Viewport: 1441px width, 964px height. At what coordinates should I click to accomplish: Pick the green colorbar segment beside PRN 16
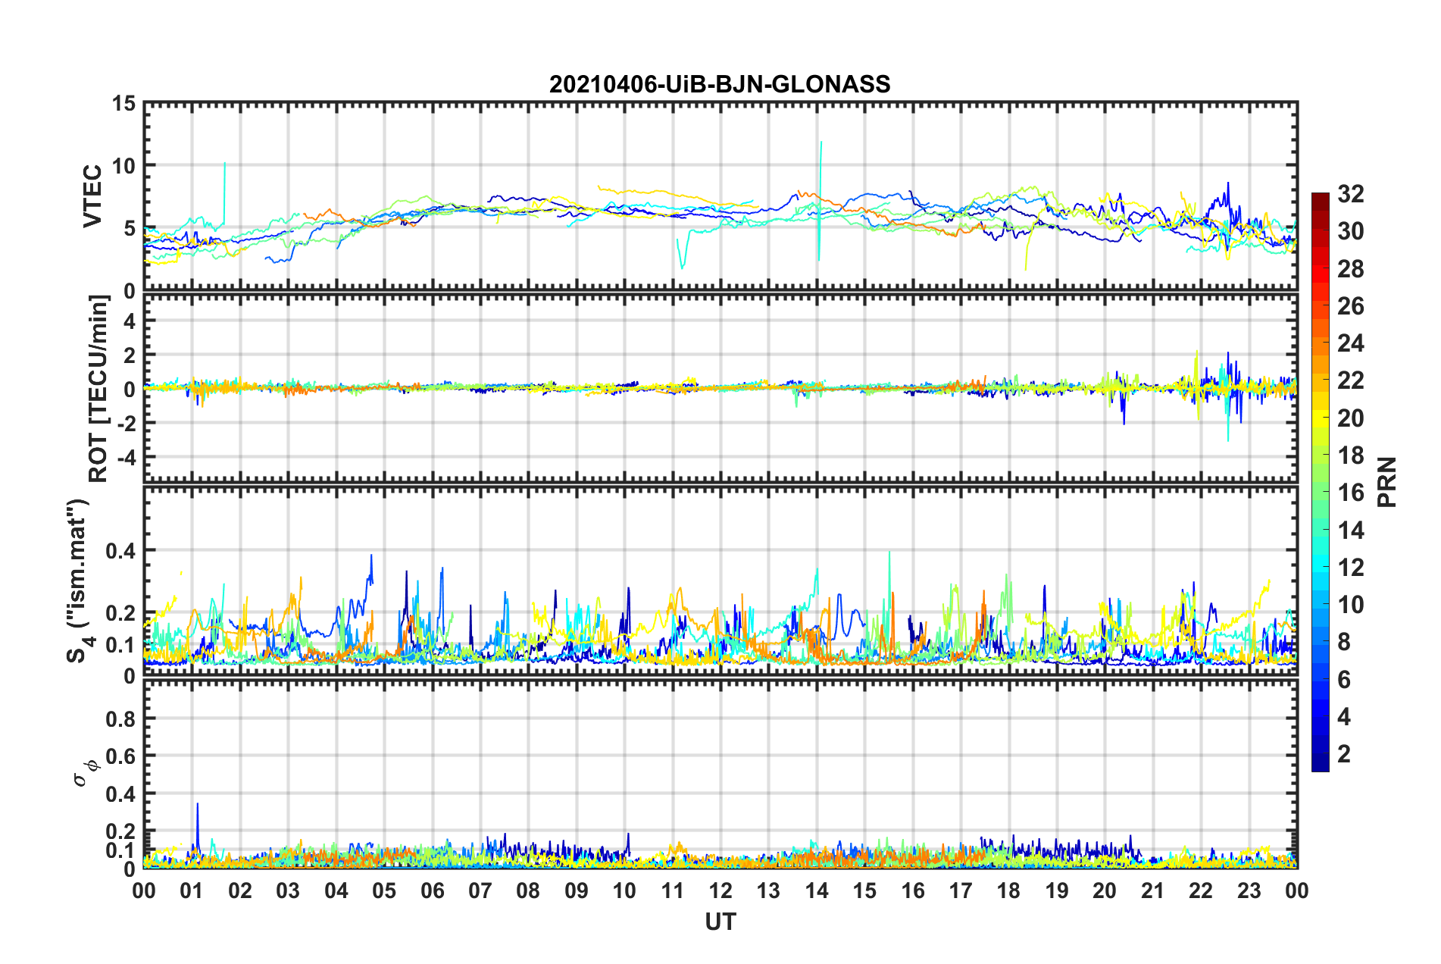pos(1321,492)
